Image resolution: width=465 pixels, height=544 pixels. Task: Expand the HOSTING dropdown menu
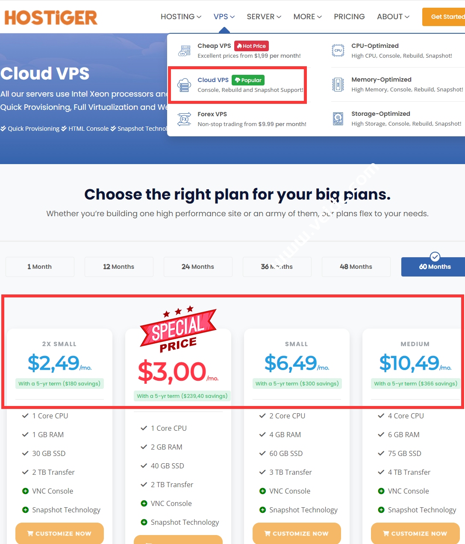point(181,17)
